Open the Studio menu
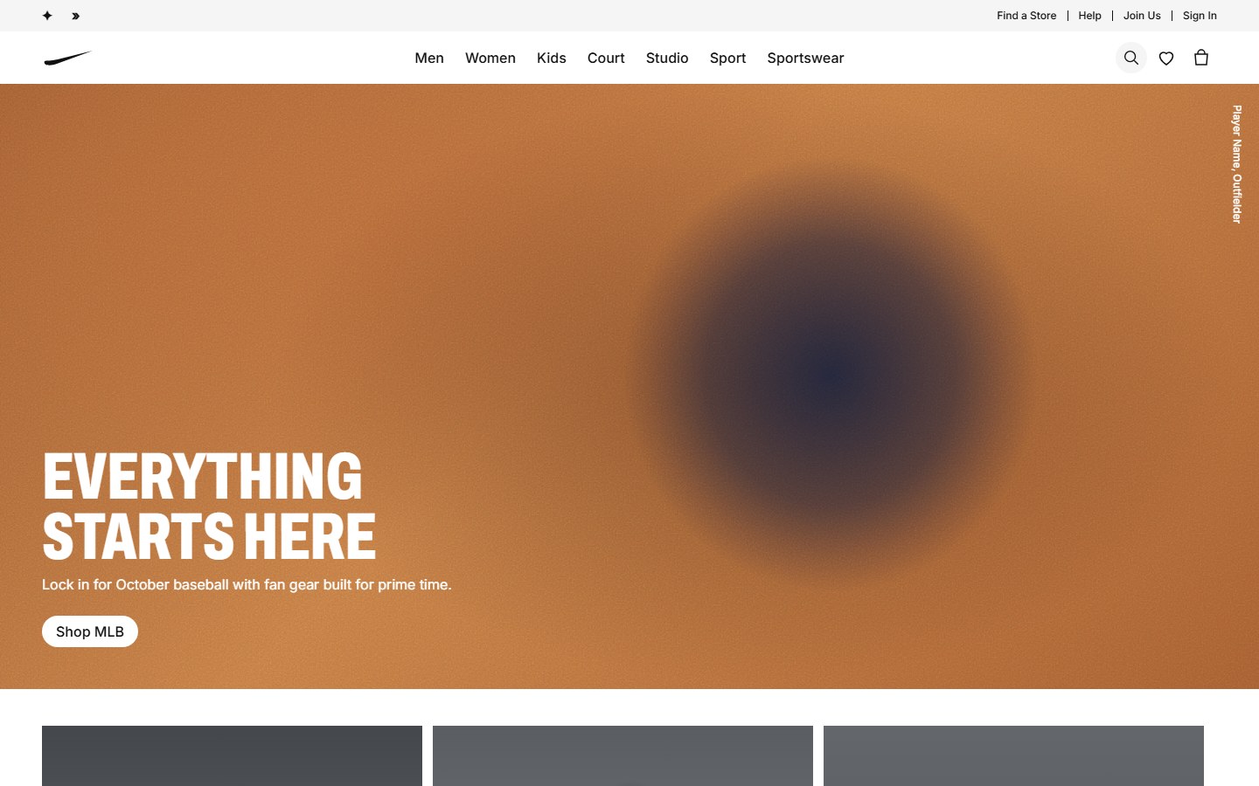Viewport: 1259px width, 786px height. [x=667, y=58]
